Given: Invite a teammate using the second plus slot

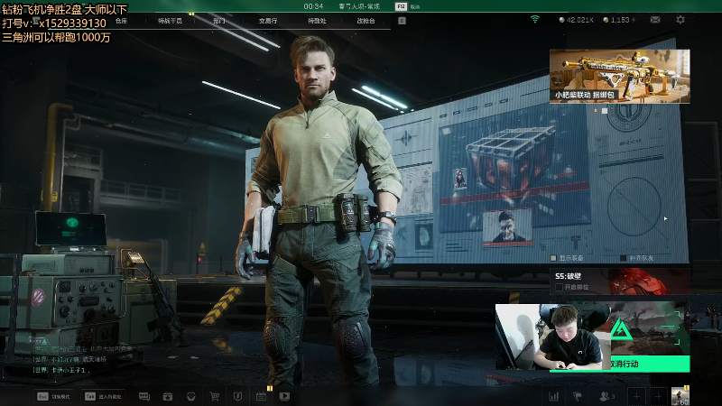Looking at the screenshot, I should click(x=659, y=396).
